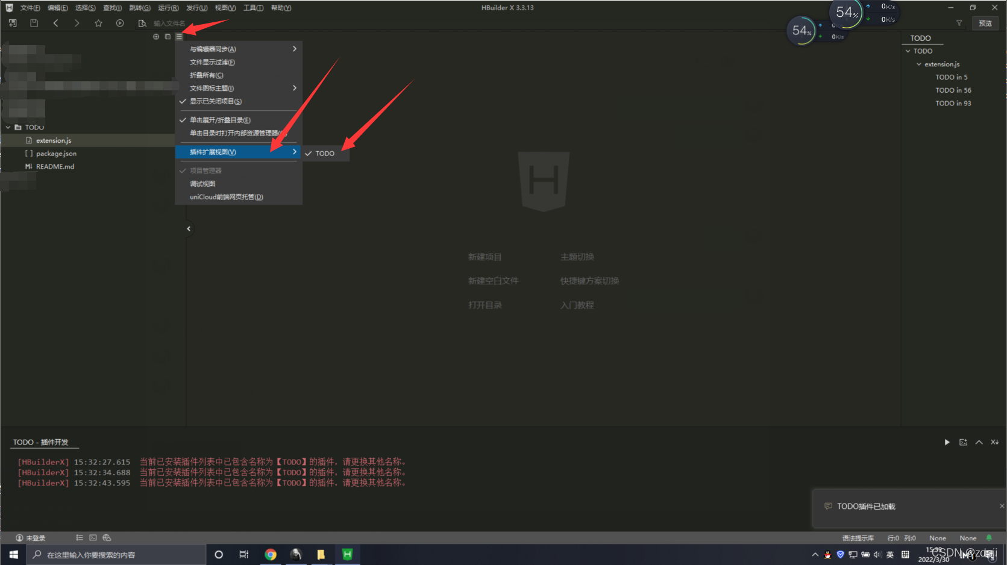Viewport: 1007px width, 565px height.
Task: Click 打开目录 link on welcome page
Action: point(485,305)
